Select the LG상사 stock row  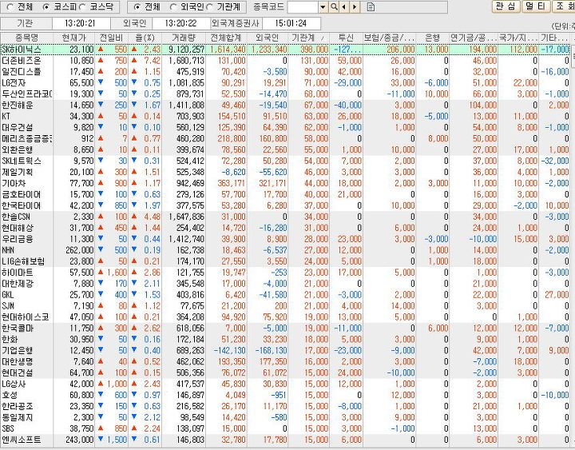[285, 384]
